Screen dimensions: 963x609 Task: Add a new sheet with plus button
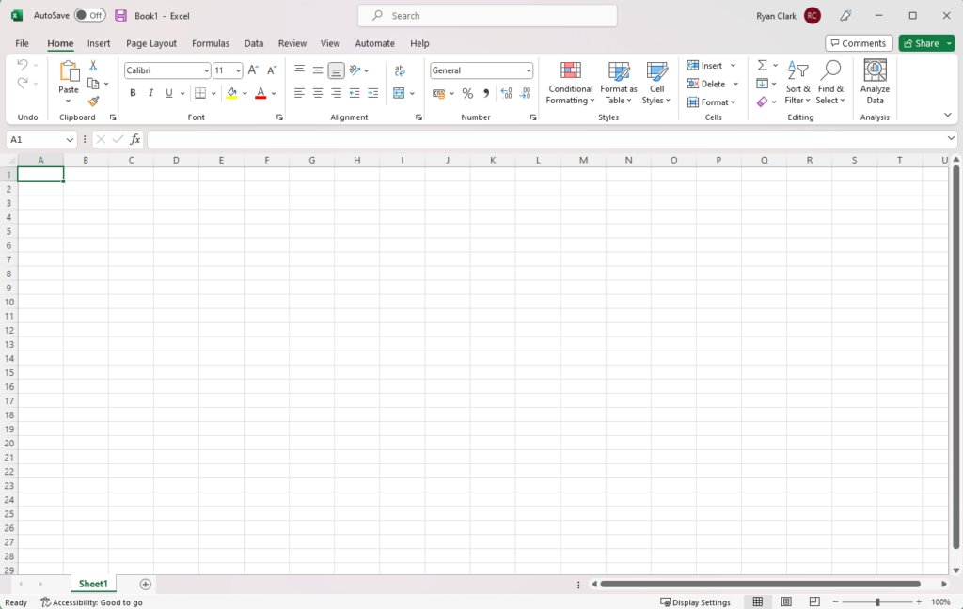coord(146,584)
